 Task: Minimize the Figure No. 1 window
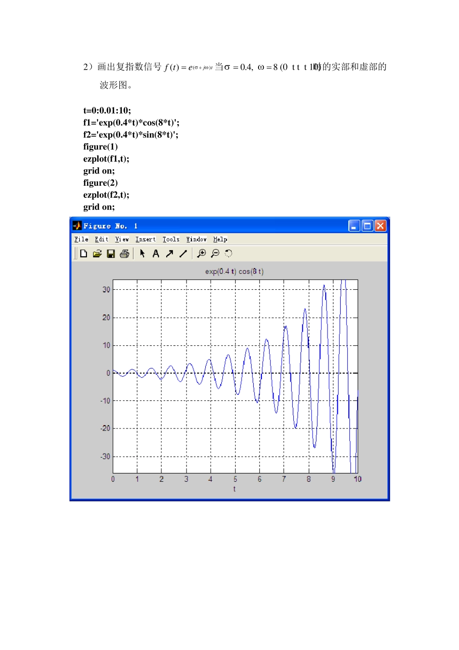pyautogui.click(x=354, y=226)
